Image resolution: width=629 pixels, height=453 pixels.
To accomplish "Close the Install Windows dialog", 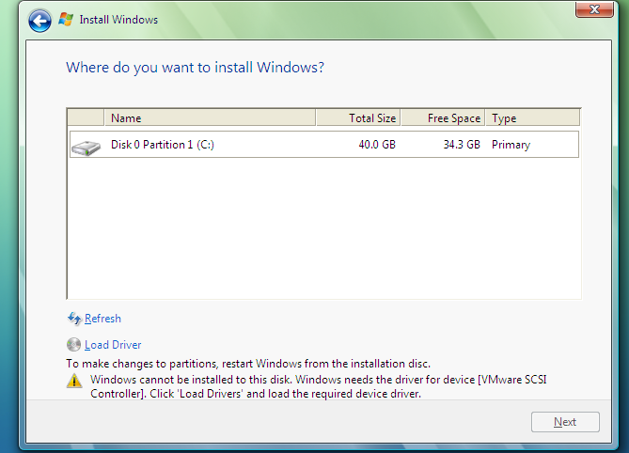I will point(594,9).
